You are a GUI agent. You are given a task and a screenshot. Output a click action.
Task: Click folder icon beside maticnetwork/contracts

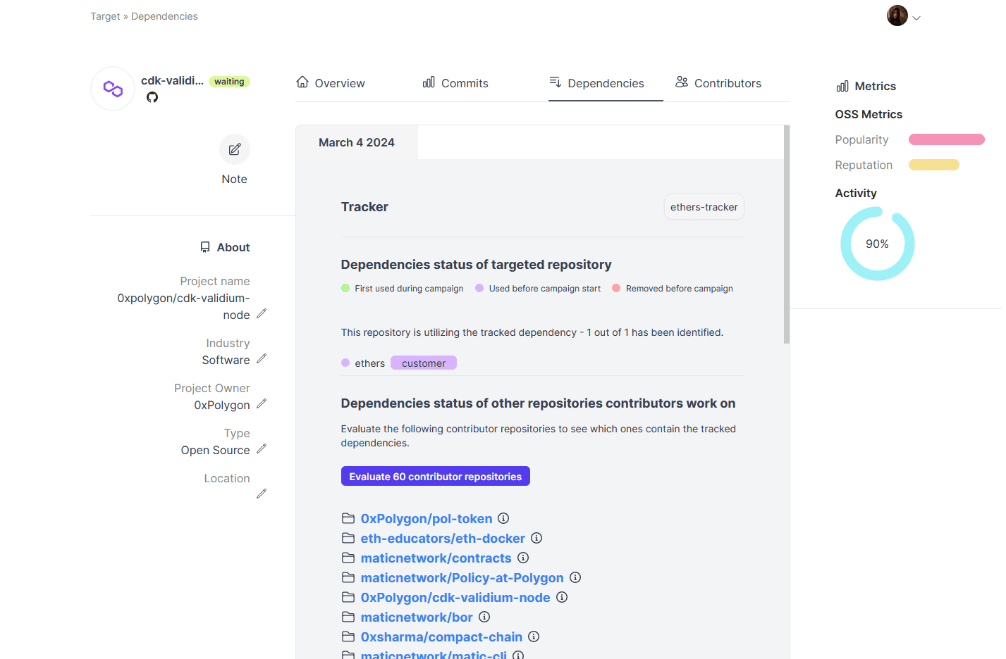pyautogui.click(x=348, y=558)
